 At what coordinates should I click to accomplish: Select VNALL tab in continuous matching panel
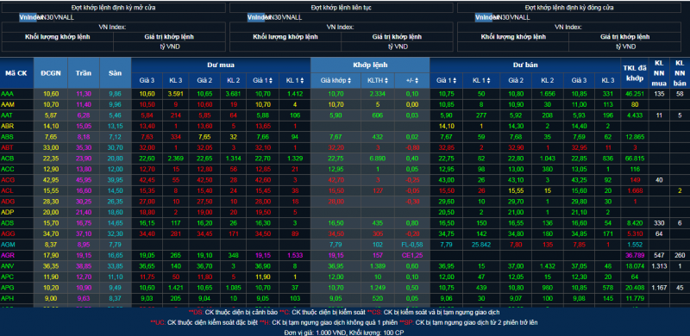292,17
